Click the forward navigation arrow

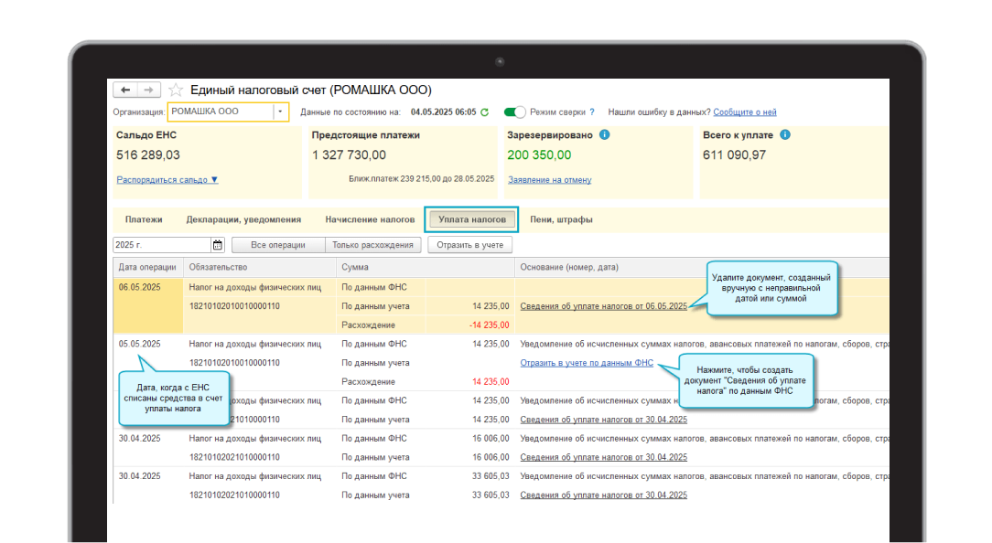click(x=149, y=90)
